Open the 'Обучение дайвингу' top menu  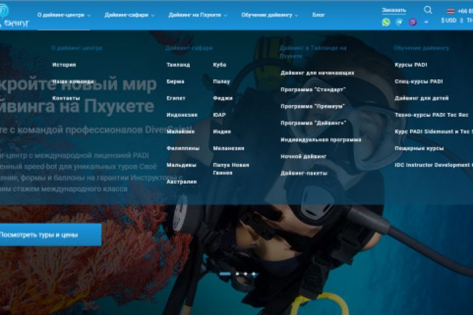267,15
